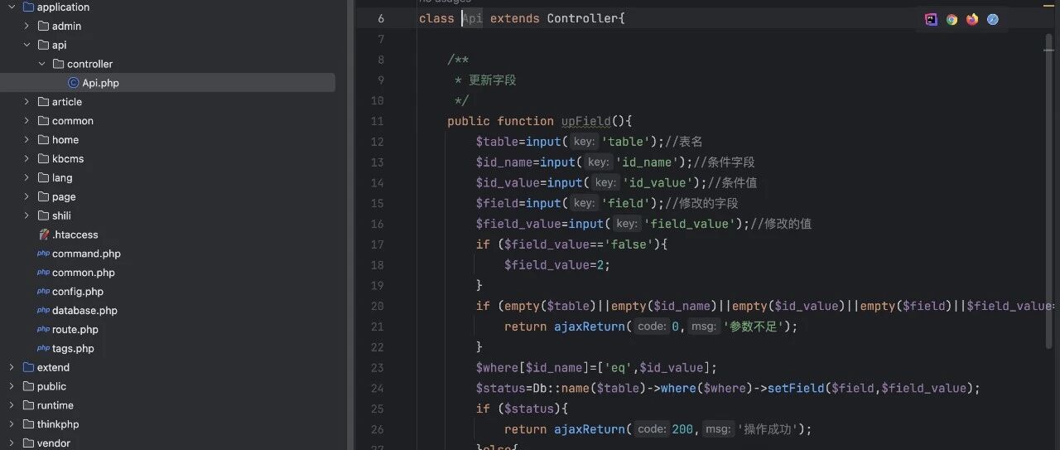Open file in Safari browser icon
This screenshot has width=1060, height=450.
point(993,19)
